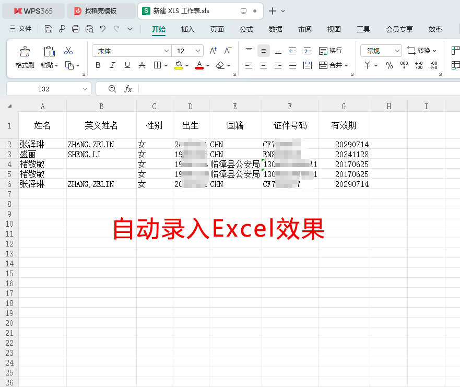This screenshot has width=460, height=387.
Task: Click the Undo icon
Action: click(x=102, y=29)
